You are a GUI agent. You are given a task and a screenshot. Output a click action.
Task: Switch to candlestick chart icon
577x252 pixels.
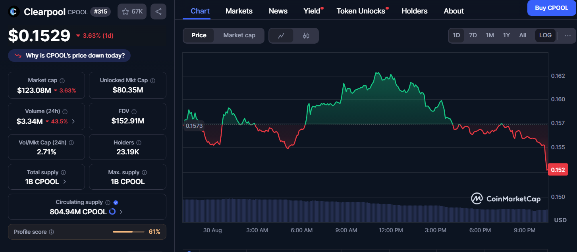pyautogui.click(x=306, y=35)
